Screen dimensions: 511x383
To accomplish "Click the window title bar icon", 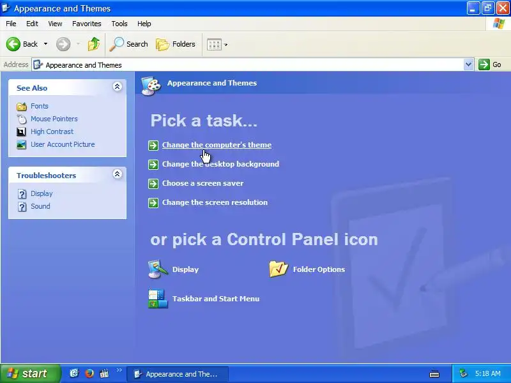I will tap(6, 8).
